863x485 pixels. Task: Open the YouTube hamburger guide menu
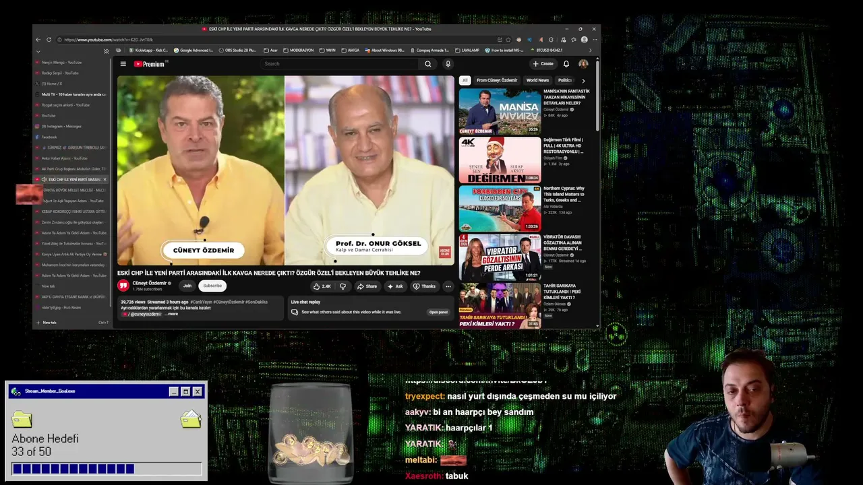123,64
